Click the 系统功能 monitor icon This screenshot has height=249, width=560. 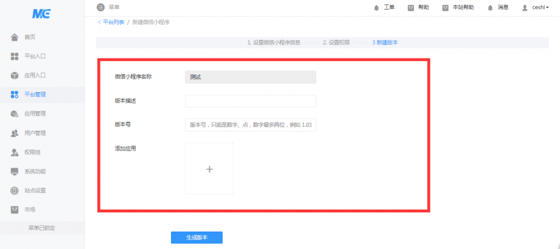15,171
